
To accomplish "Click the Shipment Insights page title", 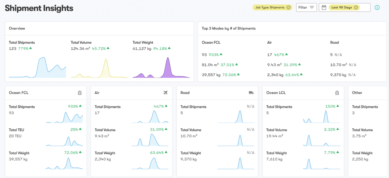I will coord(39,8).
